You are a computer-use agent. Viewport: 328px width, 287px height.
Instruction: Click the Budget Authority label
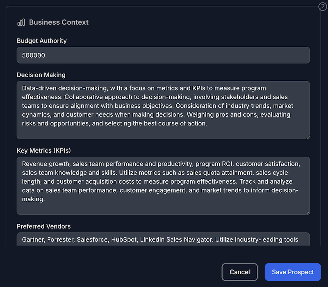coord(41,41)
